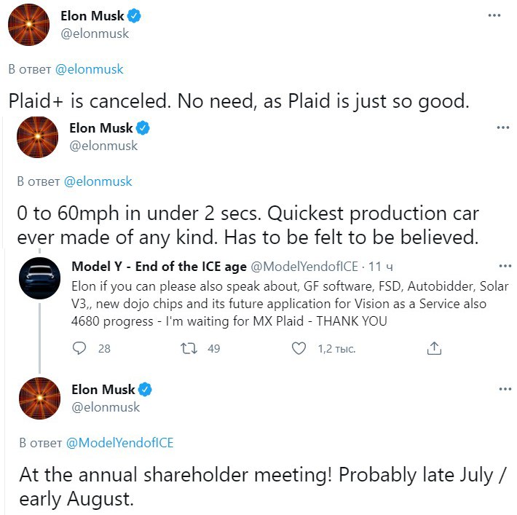Click the @ModelYendofICE handle beside the tweet author name
Screen dimensions: 517x515
[304, 267]
